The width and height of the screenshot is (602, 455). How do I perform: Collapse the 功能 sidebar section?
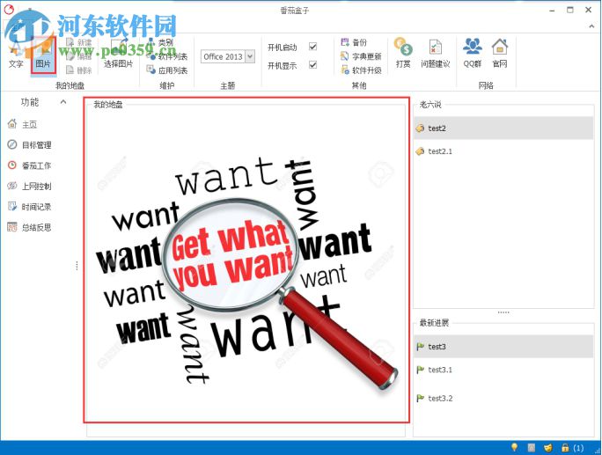point(63,102)
